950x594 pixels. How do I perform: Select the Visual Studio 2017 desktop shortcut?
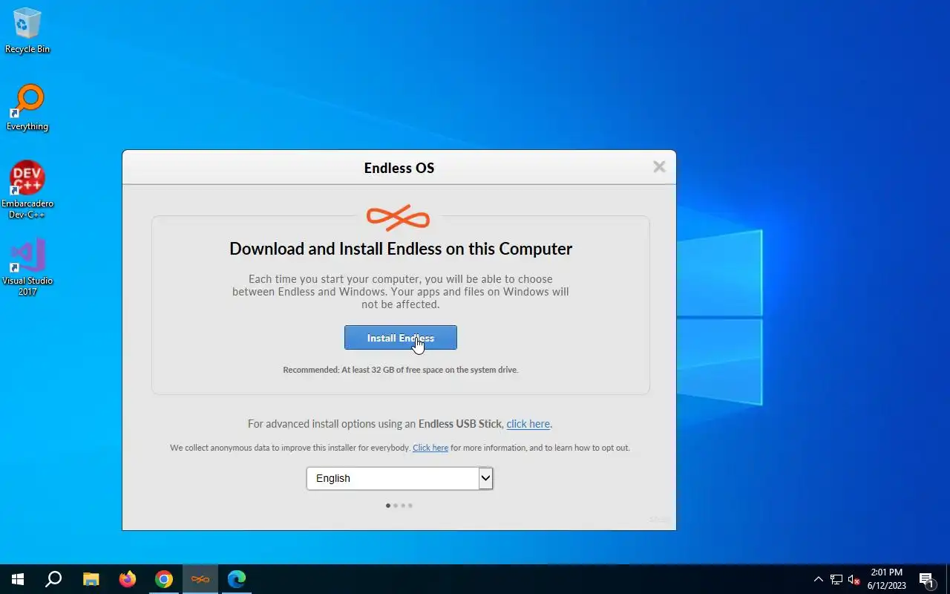point(27,267)
